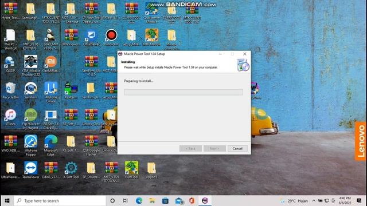Screen dimensions: 367x206
Task: Open Microsoft Store from the taskbar
Action: pyautogui.click(x=165, y=201)
